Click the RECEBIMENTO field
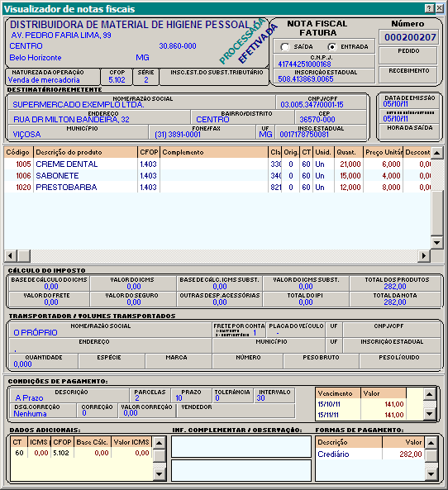 click(408, 75)
